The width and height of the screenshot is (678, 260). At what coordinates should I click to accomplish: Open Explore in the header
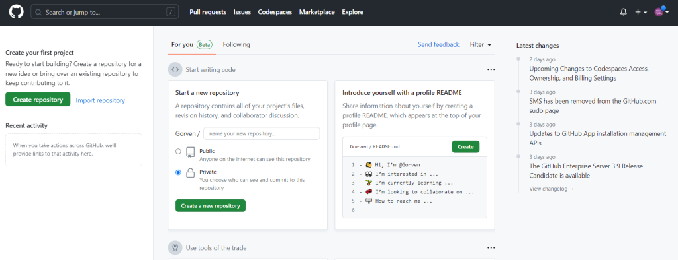[352, 12]
